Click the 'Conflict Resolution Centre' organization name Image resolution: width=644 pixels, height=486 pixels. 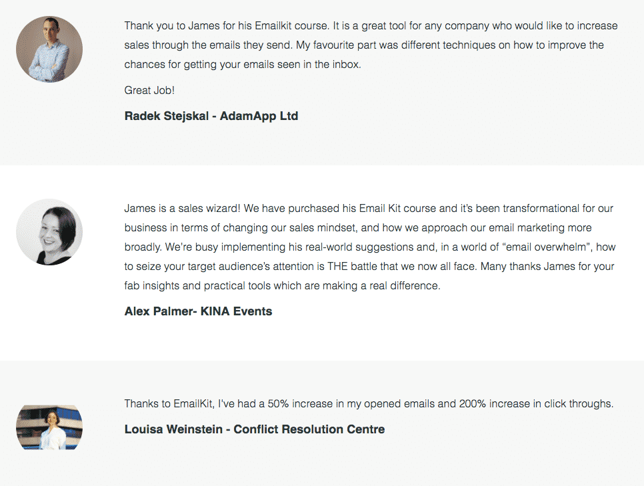tap(309, 429)
